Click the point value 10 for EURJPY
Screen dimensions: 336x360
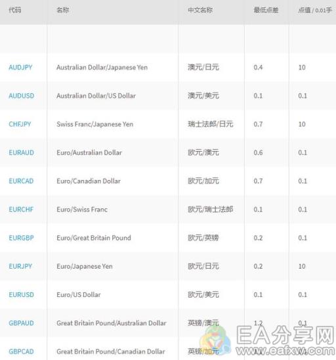coord(302,266)
